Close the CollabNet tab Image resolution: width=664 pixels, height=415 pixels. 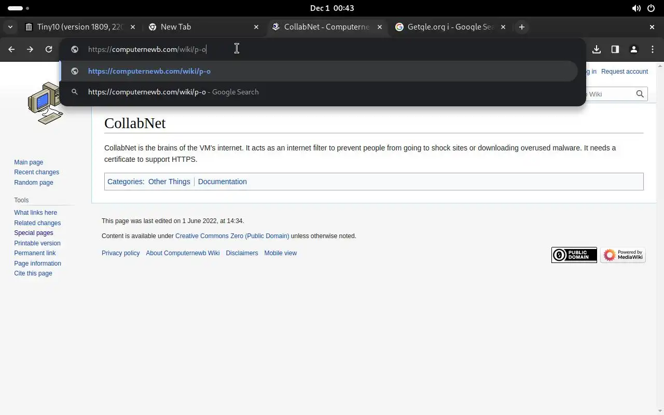point(380,27)
